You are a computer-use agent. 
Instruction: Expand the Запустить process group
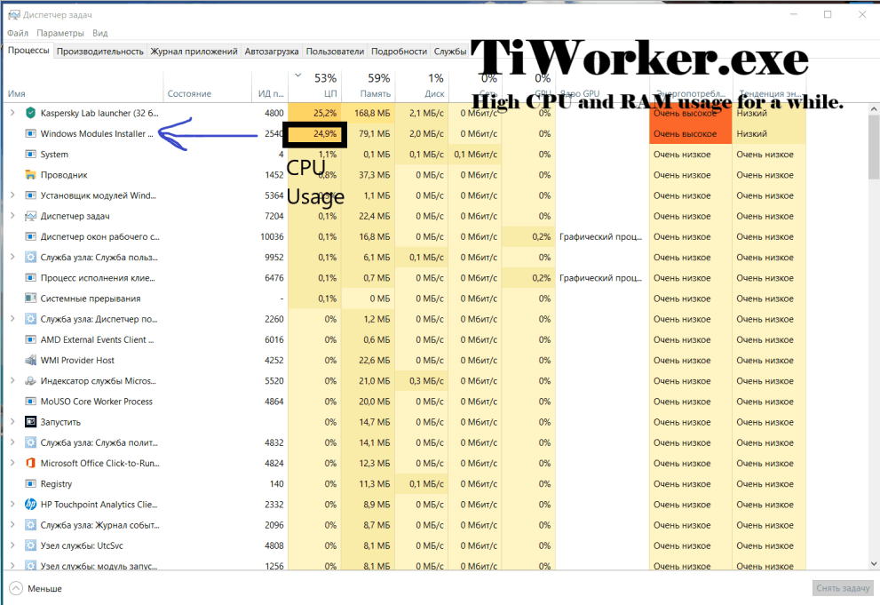(12, 421)
